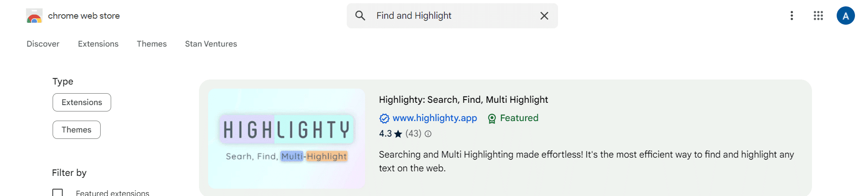The width and height of the screenshot is (860, 196).
Task: Visit the www.highlighty.app publisher link
Action: pyautogui.click(x=435, y=118)
